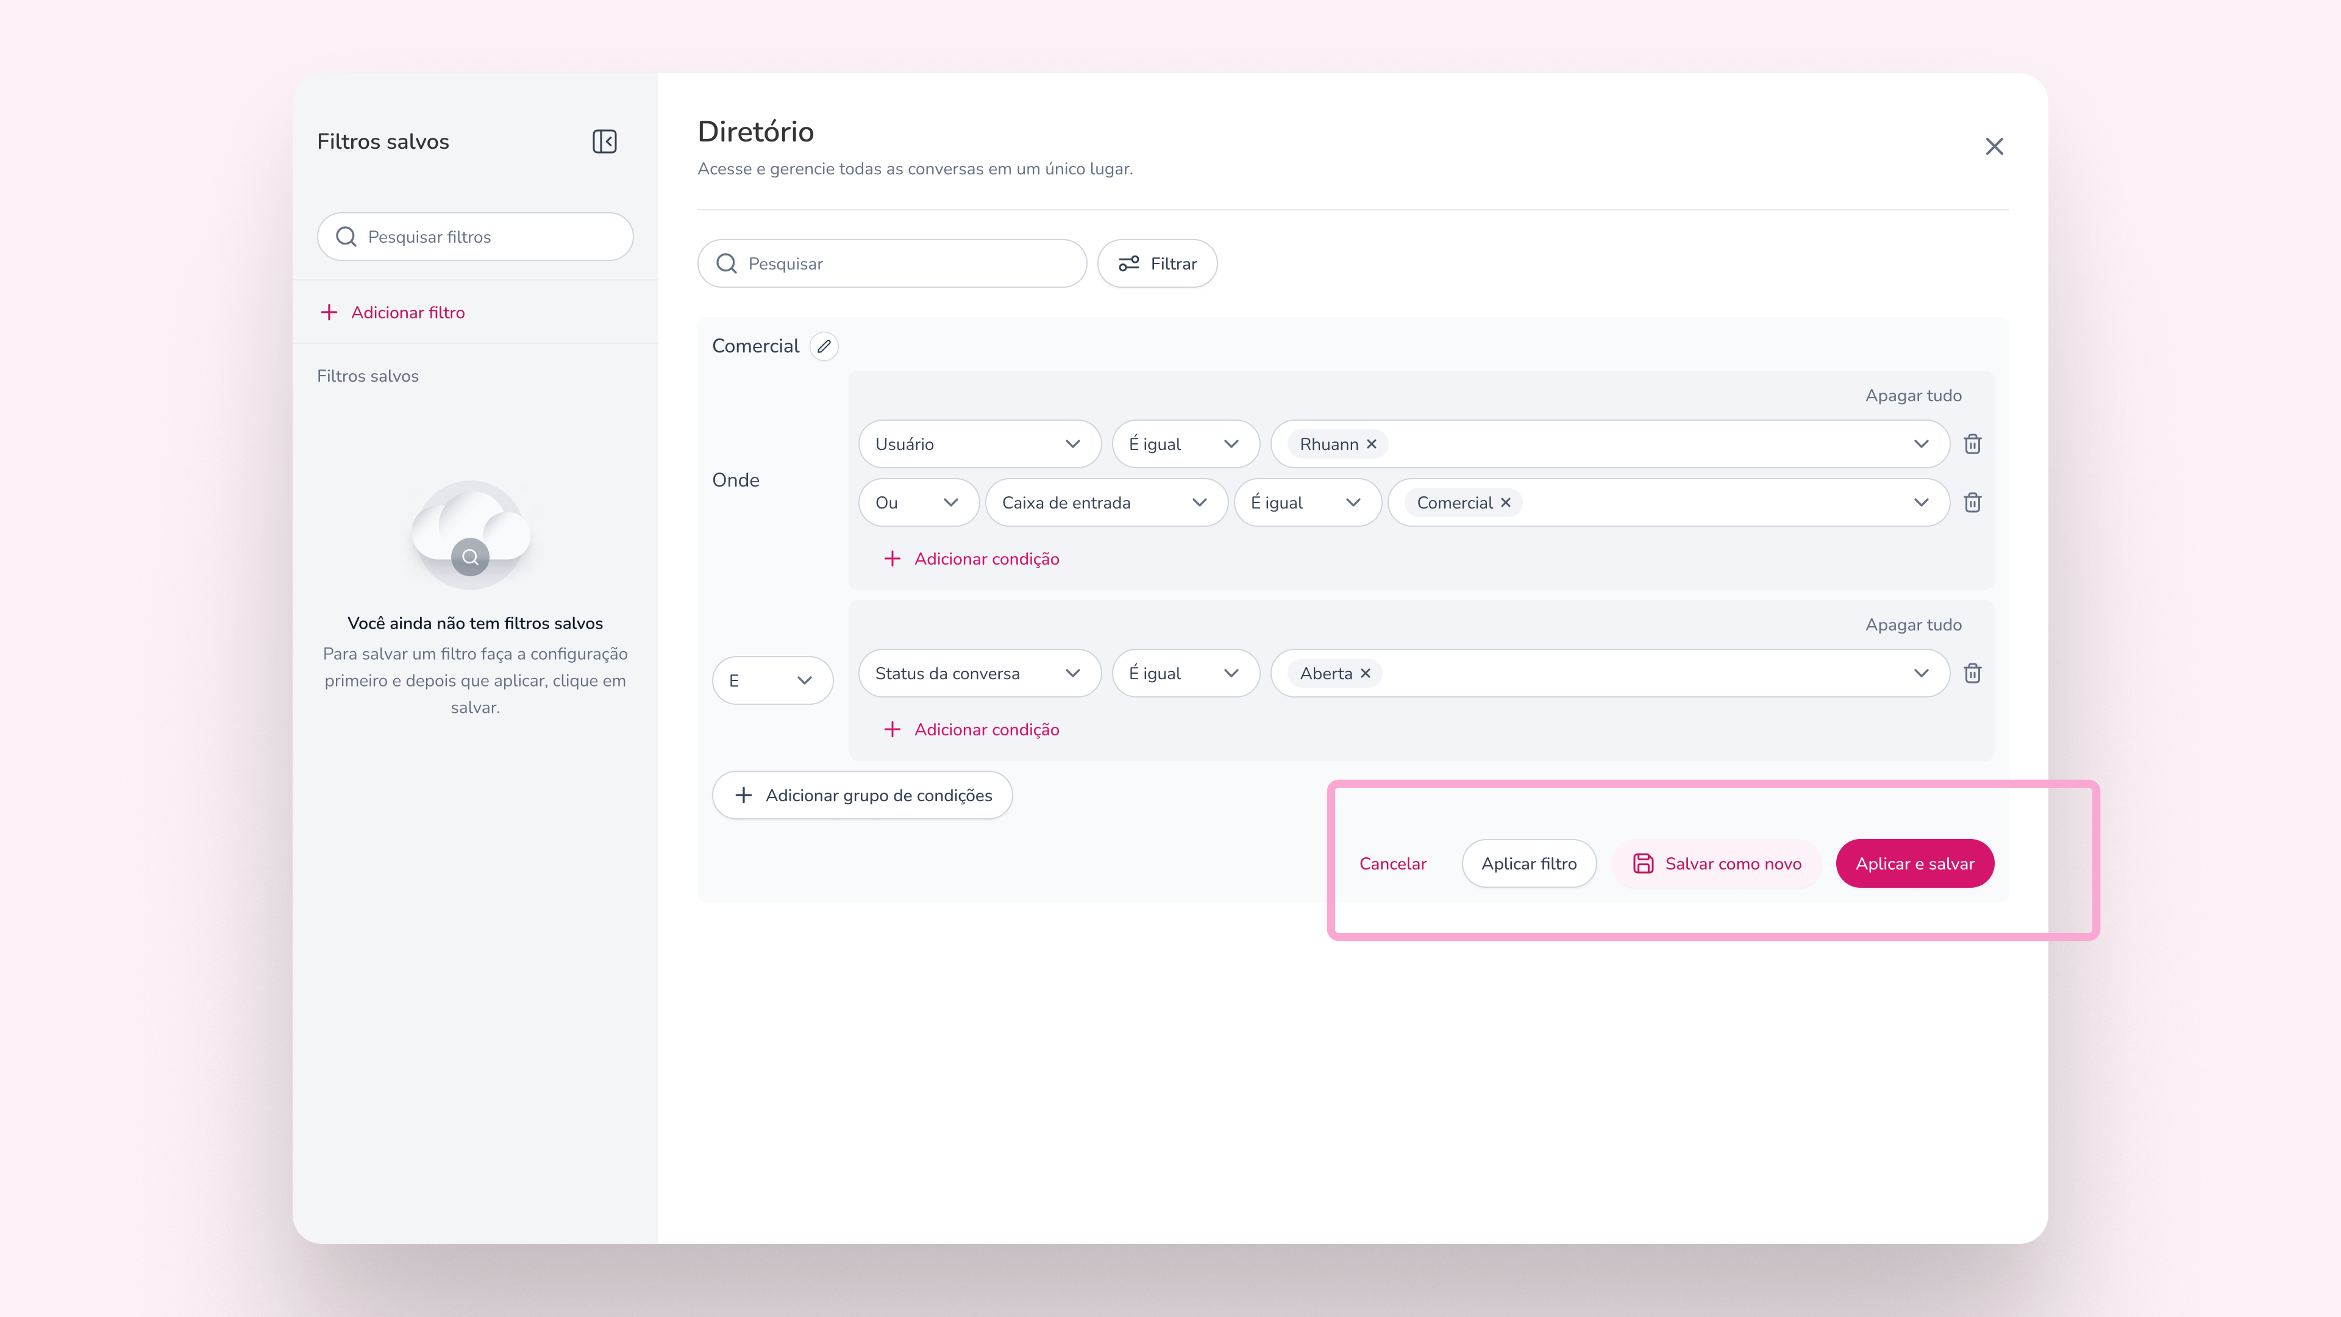Click the Salvar como novo button
The width and height of the screenshot is (2341, 1317).
1716,863
